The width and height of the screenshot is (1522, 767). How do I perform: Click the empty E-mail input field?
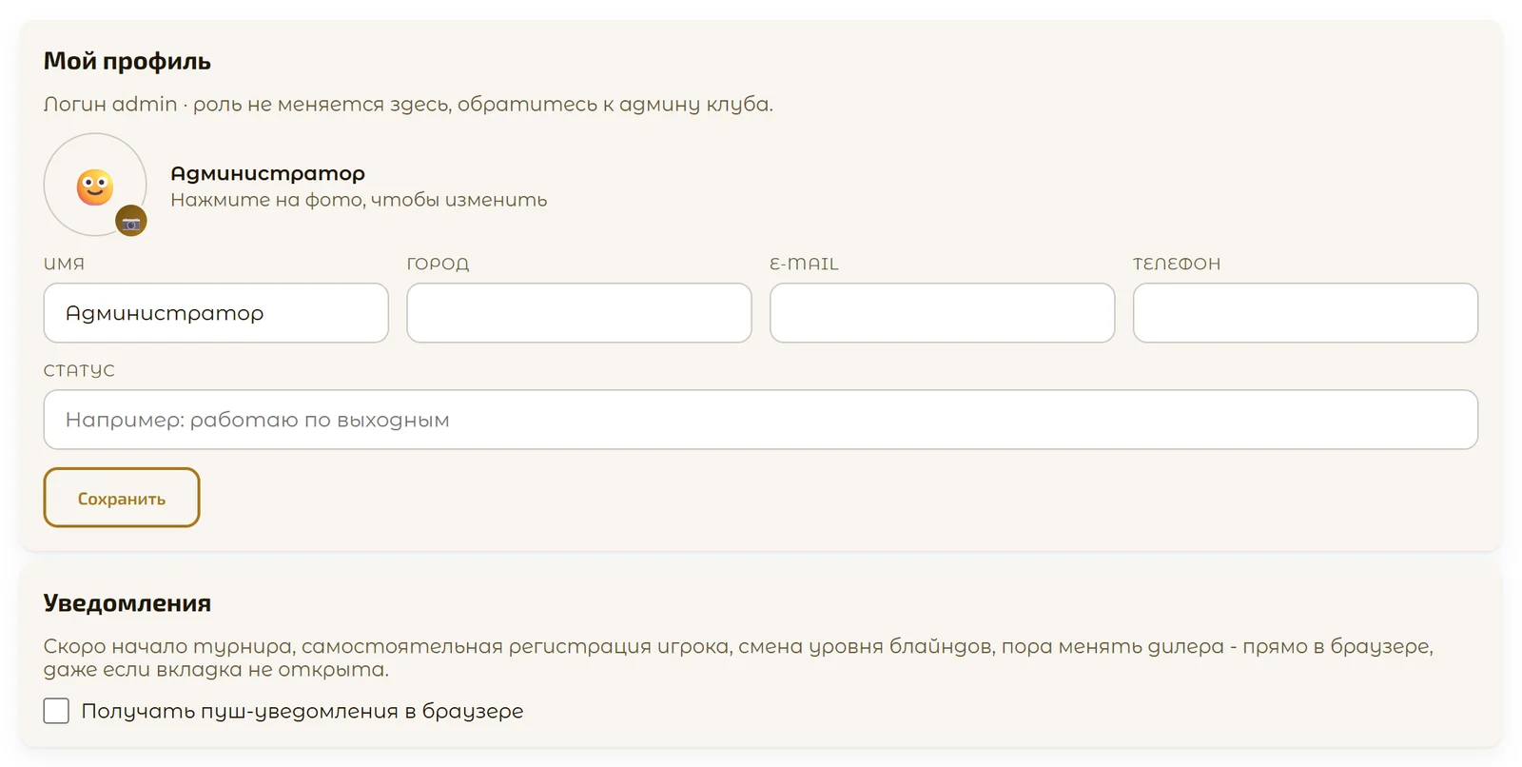click(942, 313)
